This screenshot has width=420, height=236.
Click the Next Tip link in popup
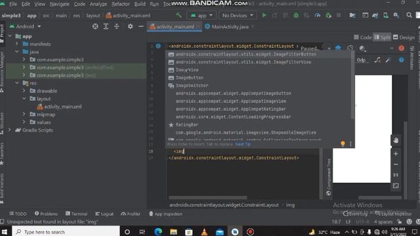243,144
